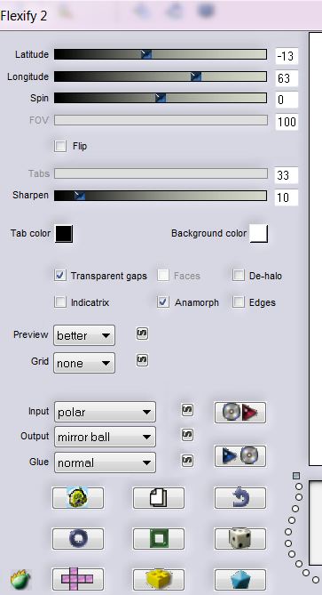Uncheck Transparent gaps
Viewport: 322px width, 595px height.
pyautogui.click(x=60, y=276)
